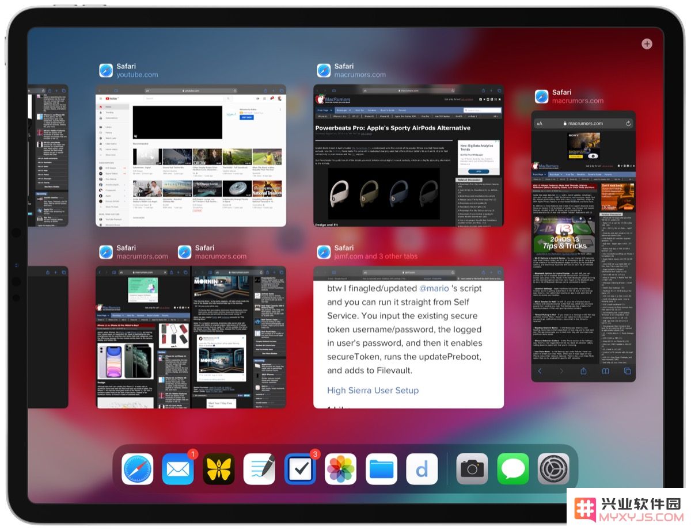This screenshot has height=531, width=691.
Task: Expand Front Page dropdown in Powerbeats window
Action: point(324,109)
